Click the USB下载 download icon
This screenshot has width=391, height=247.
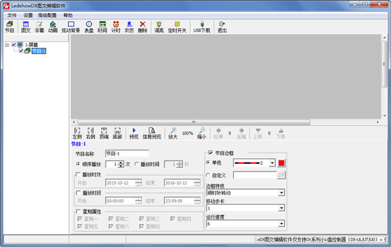click(202, 27)
